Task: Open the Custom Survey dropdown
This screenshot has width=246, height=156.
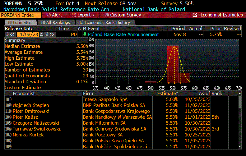Action: pyautogui.click(x=125, y=15)
